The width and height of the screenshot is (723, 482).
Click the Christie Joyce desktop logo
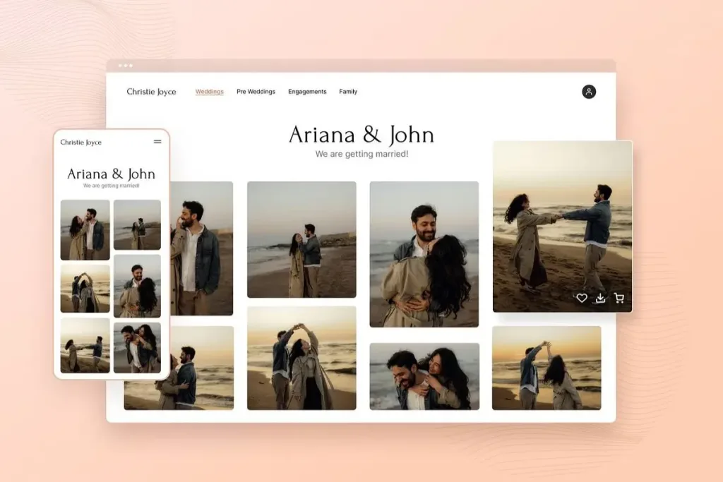[151, 92]
